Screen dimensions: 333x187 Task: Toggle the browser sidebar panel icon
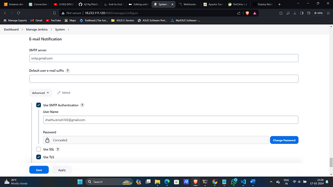[302, 13]
